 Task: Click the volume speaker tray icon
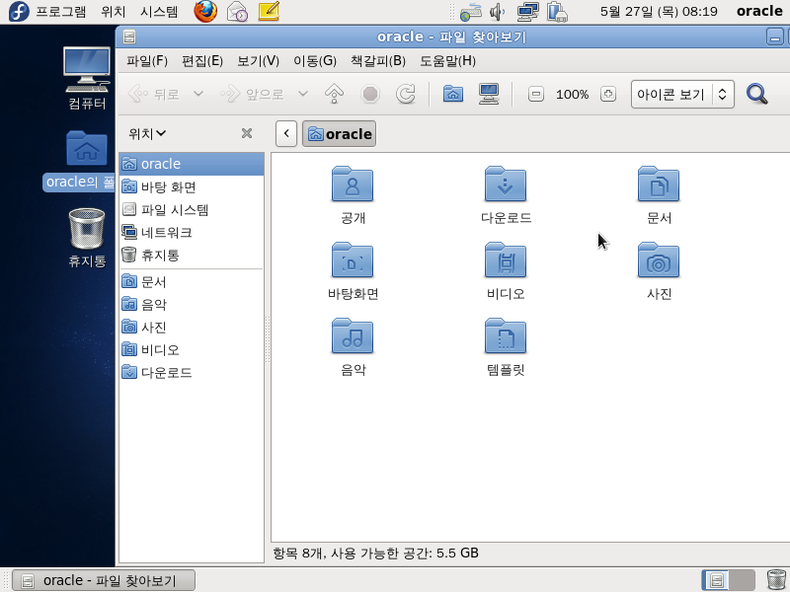498,12
